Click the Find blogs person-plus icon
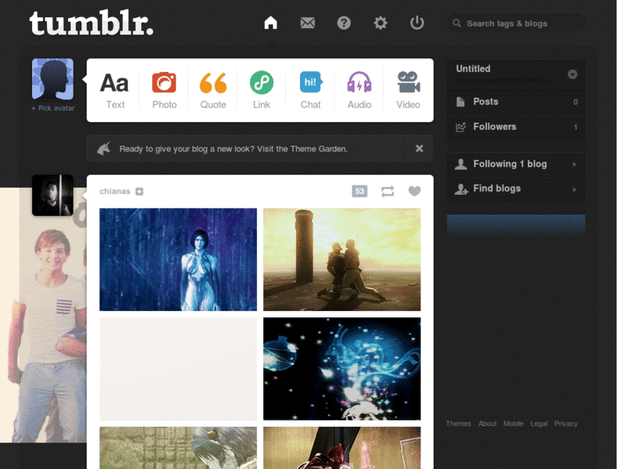 coord(461,189)
